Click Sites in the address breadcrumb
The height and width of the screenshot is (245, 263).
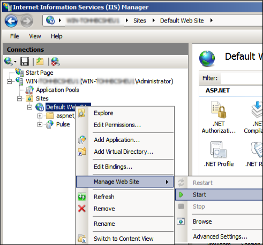pyautogui.click(x=140, y=21)
